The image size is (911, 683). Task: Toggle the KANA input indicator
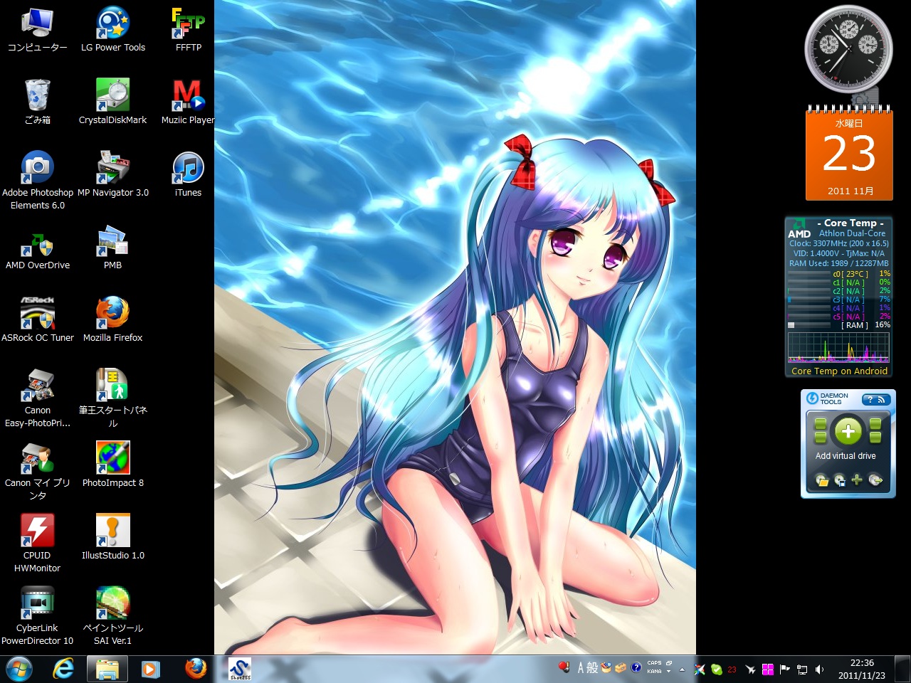[654, 672]
